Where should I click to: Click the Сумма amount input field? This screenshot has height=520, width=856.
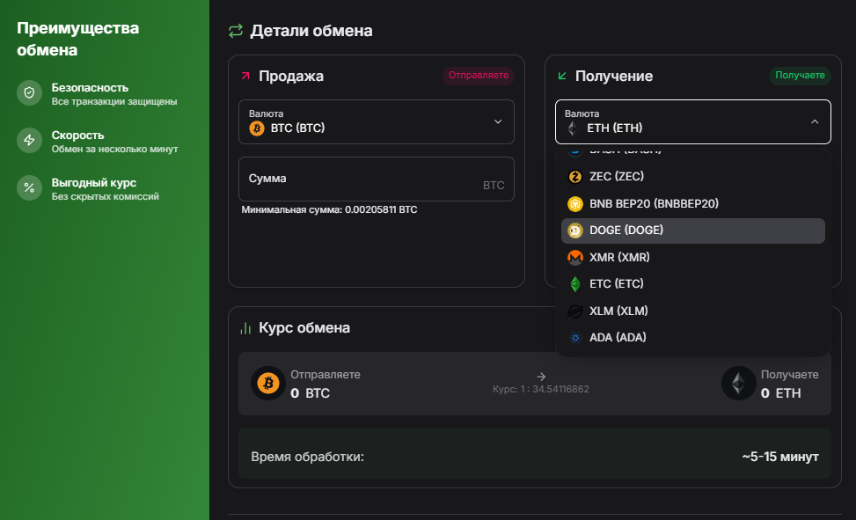pyautogui.click(x=377, y=179)
